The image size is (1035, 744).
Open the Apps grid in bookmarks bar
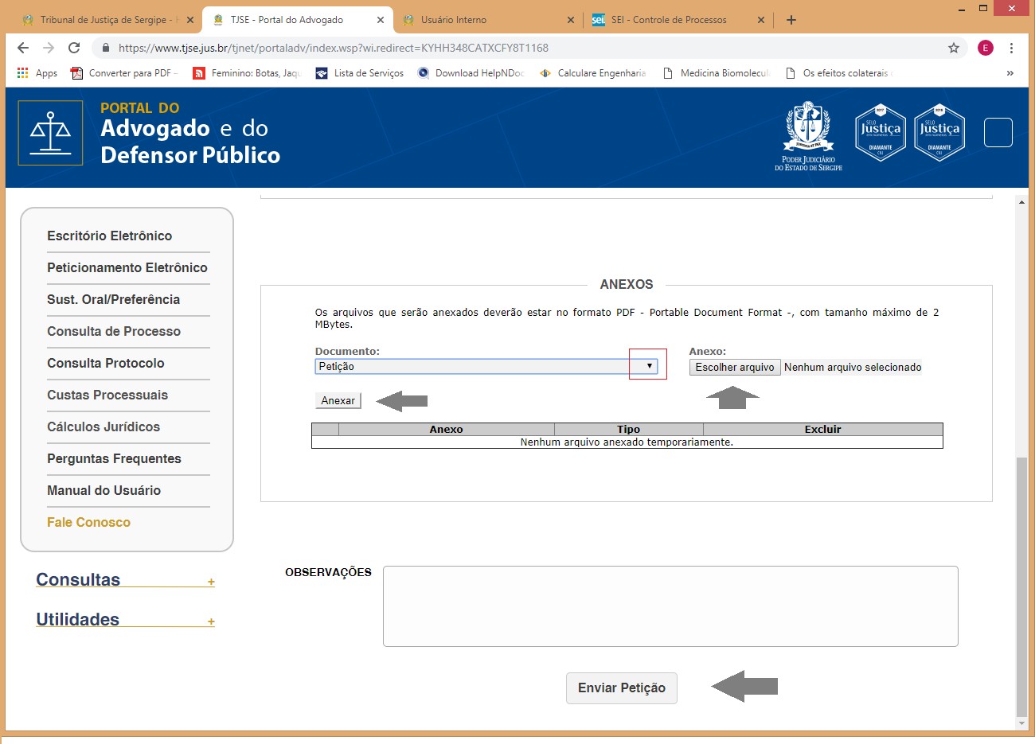point(37,73)
